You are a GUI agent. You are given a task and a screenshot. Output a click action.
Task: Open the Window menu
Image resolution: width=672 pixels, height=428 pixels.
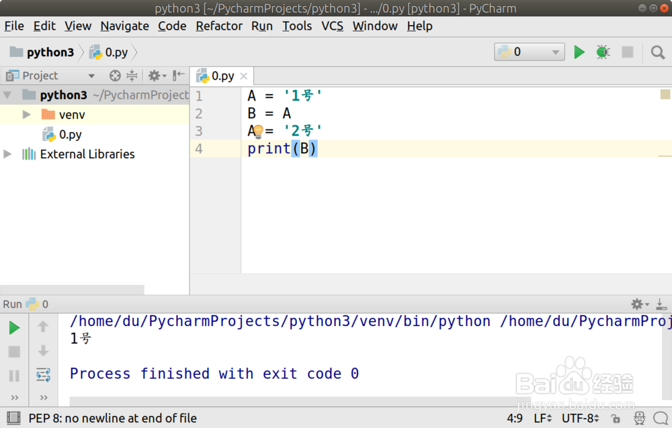(x=375, y=26)
